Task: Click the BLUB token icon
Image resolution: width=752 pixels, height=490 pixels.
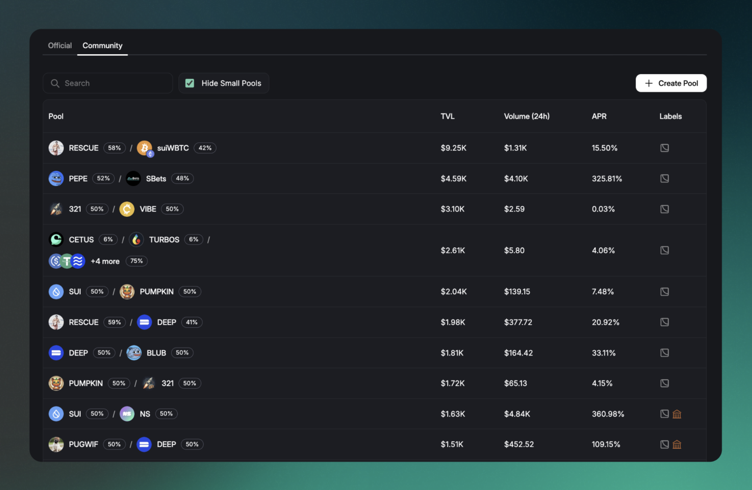Action: click(x=134, y=353)
